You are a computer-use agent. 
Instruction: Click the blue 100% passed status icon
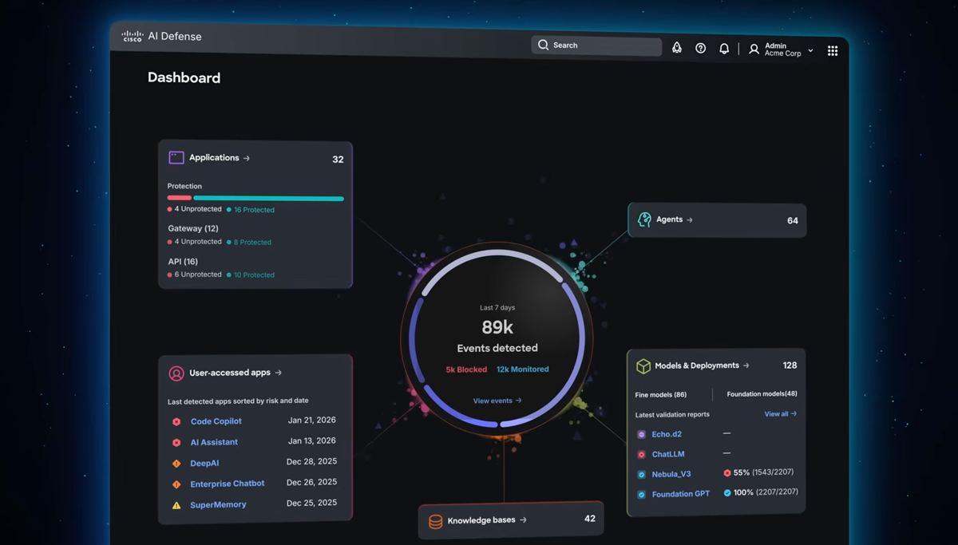pos(727,493)
